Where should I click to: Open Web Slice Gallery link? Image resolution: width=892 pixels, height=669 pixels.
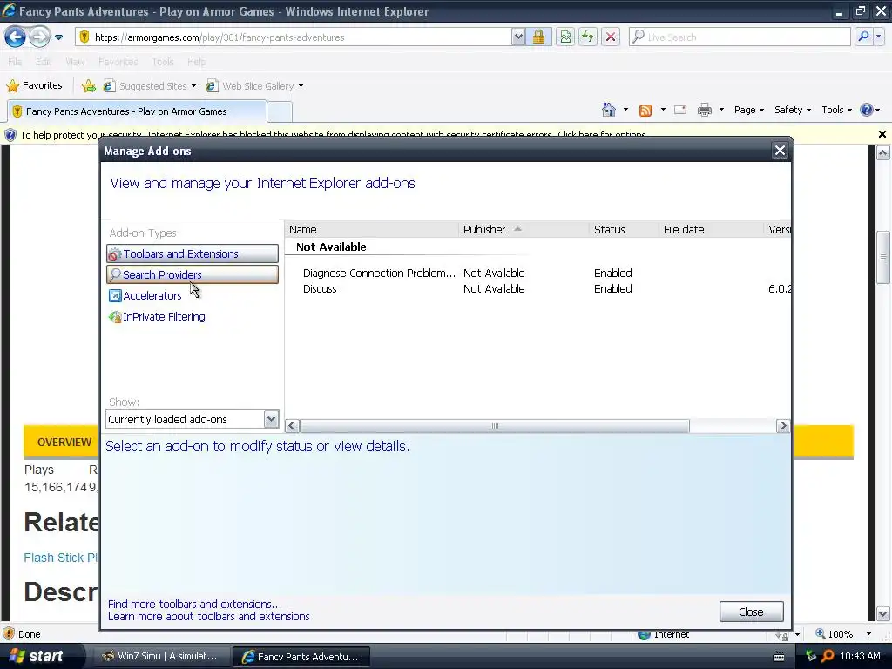[254, 86]
